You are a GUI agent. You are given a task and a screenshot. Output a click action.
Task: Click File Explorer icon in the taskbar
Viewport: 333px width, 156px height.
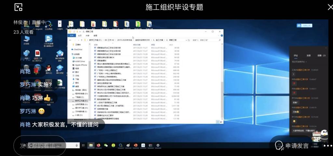tap(91, 145)
